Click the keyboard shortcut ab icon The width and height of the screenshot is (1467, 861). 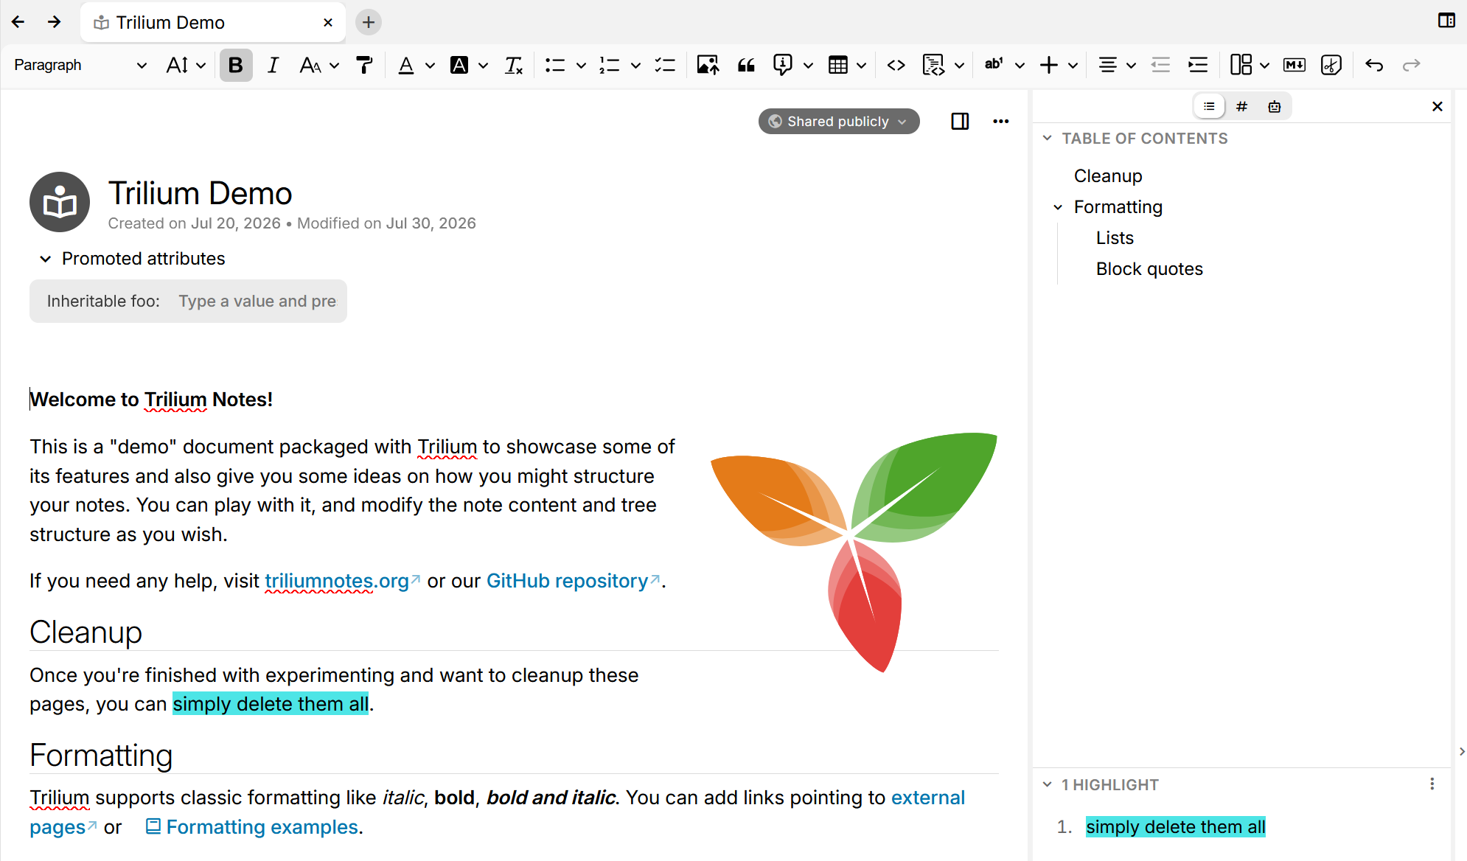coord(994,65)
